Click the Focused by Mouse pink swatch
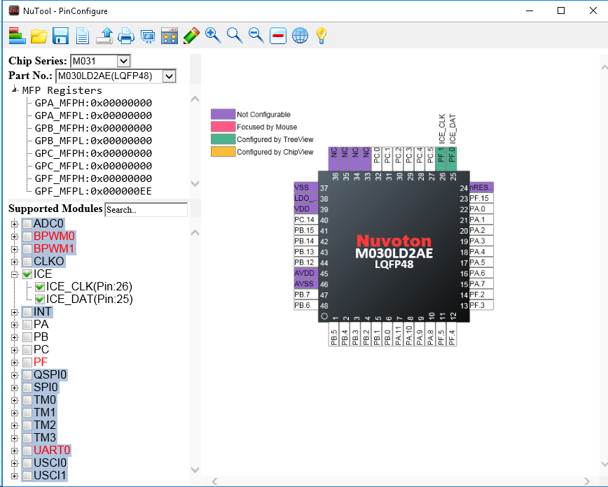 (223, 127)
